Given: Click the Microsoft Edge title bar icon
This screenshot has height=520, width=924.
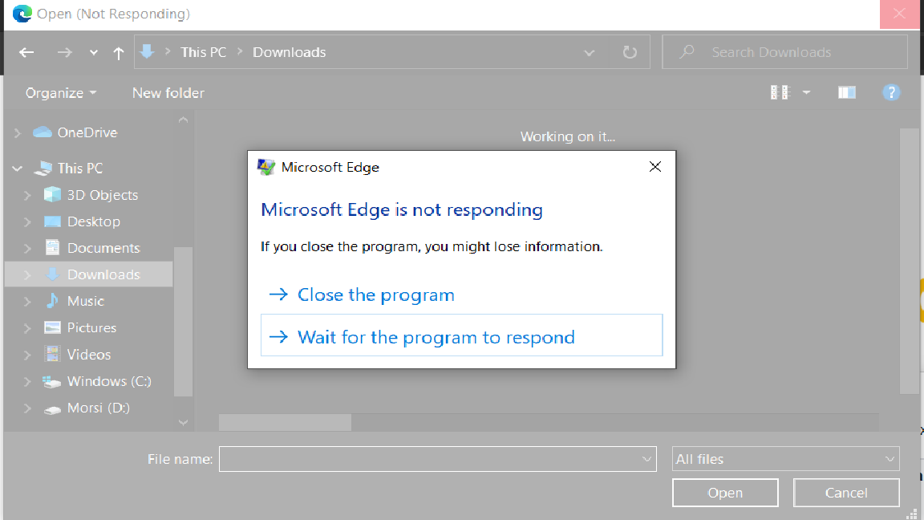Looking at the screenshot, I should [x=265, y=167].
